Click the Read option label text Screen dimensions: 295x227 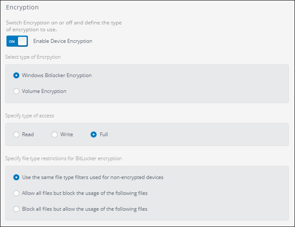click(28, 134)
